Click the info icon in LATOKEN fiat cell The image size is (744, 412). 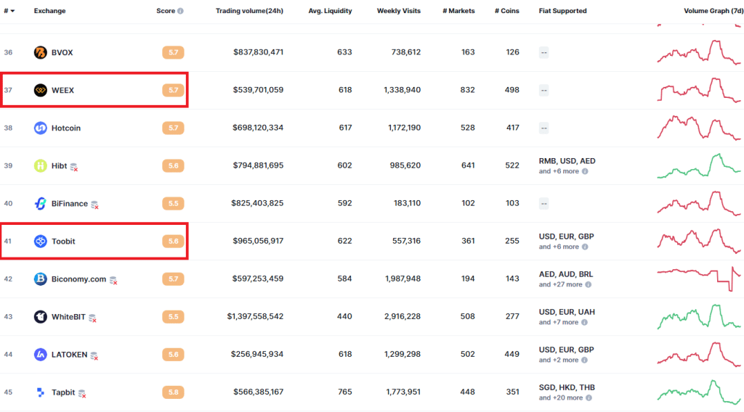point(585,360)
